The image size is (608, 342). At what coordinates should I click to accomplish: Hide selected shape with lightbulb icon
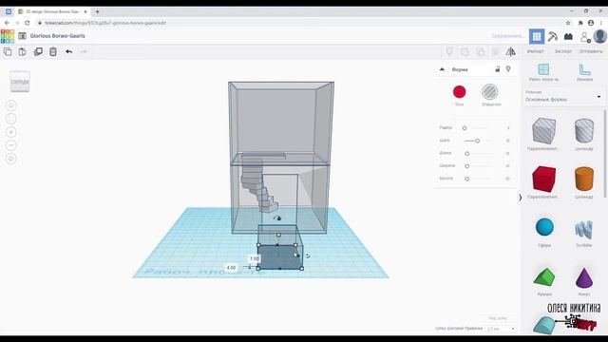[508, 69]
